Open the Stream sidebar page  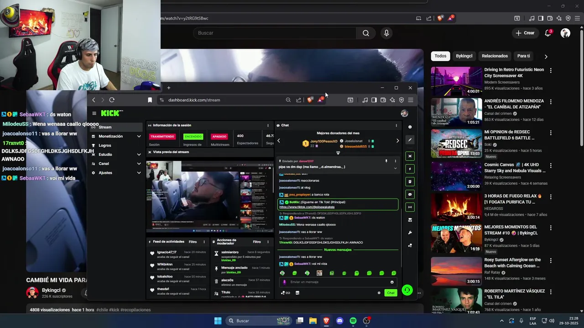117,127
